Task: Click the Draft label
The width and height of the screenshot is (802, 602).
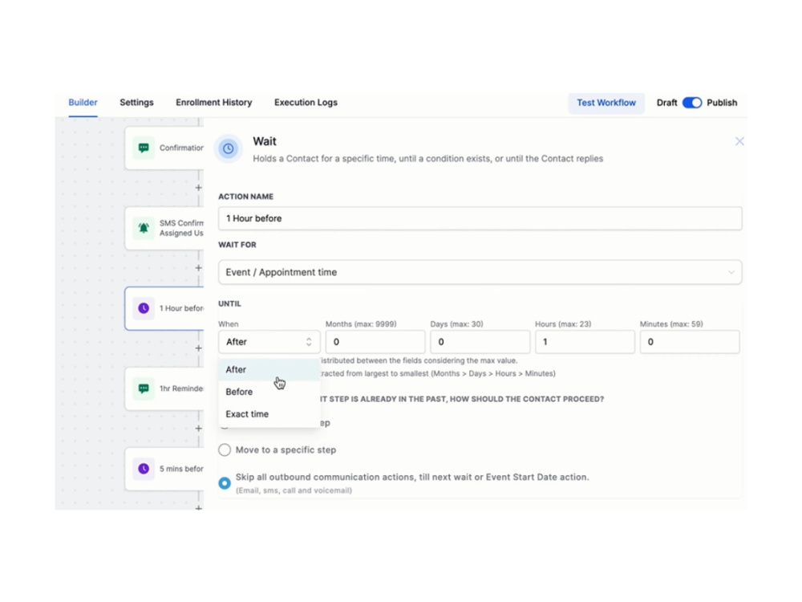Action: pos(666,103)
